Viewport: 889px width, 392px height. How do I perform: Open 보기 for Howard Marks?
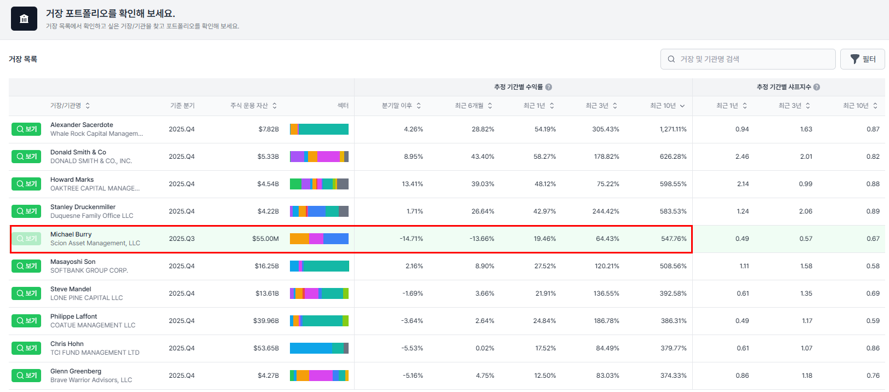[x=26, y=184]
